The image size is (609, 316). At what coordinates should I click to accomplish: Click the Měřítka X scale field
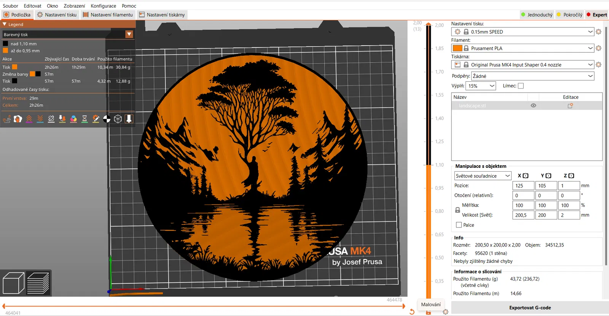523,205
